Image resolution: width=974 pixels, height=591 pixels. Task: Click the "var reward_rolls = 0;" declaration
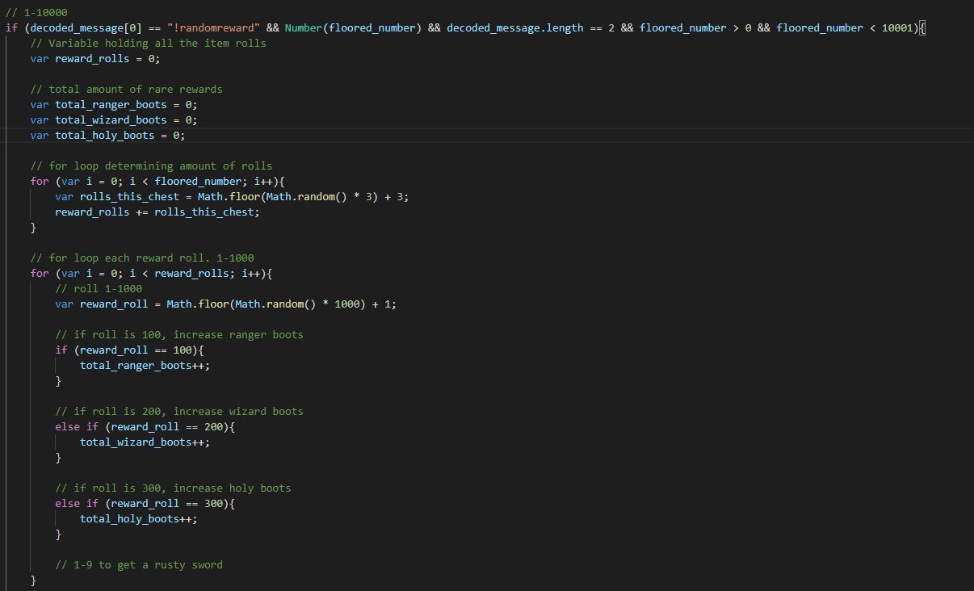[99, 59]
